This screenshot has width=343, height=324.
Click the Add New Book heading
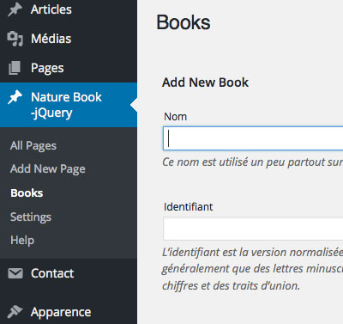point(205,83)
